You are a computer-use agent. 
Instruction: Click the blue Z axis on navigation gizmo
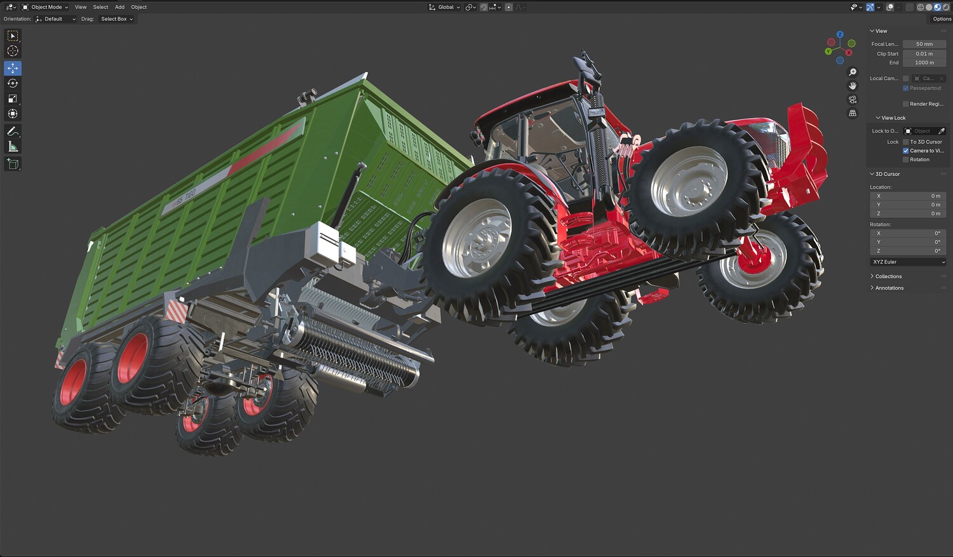coord(840,34)
